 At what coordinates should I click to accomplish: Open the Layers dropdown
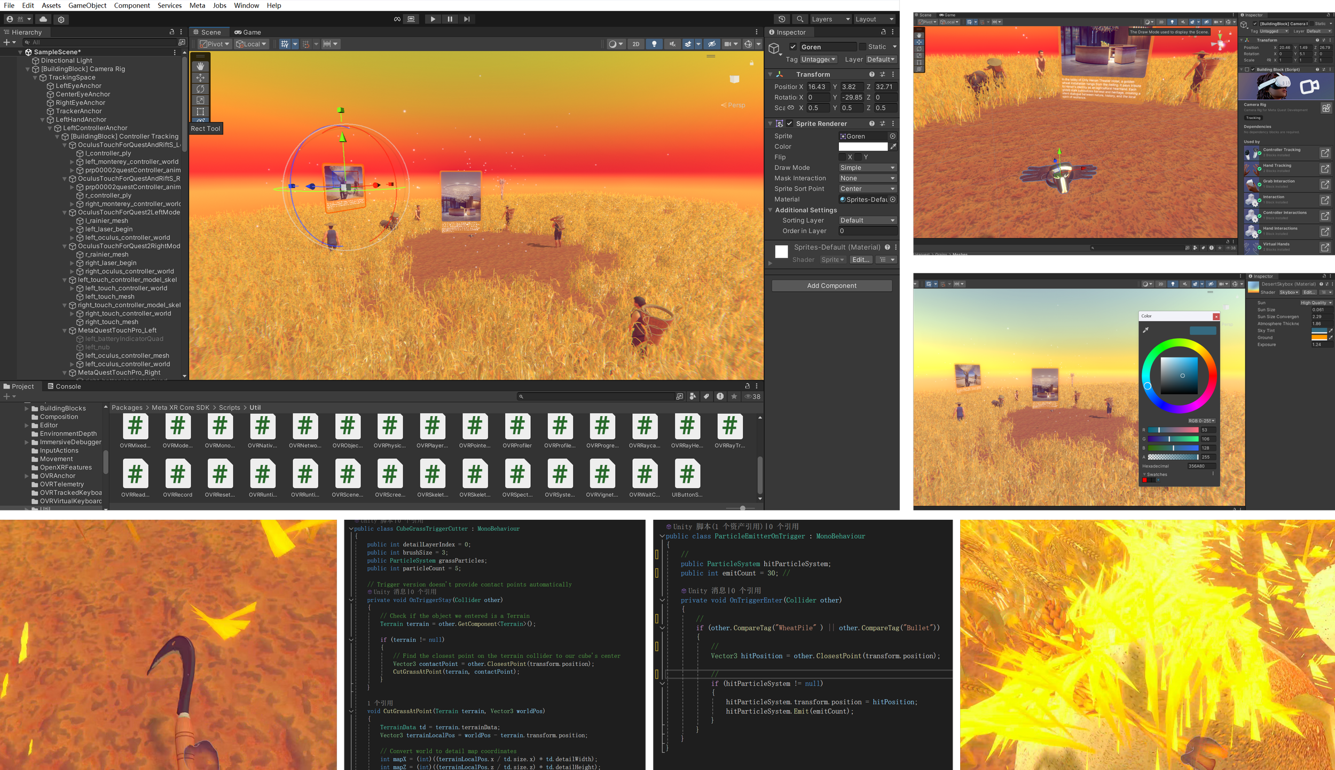(x=830, y=19)
